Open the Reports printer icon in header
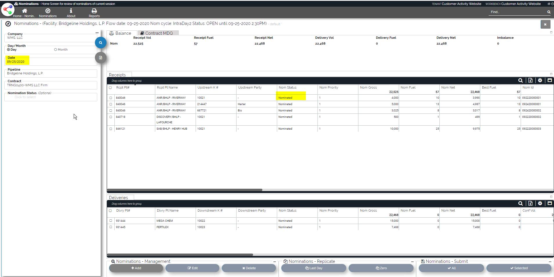This screenshot has width=554, height=277. coord(94,11)
